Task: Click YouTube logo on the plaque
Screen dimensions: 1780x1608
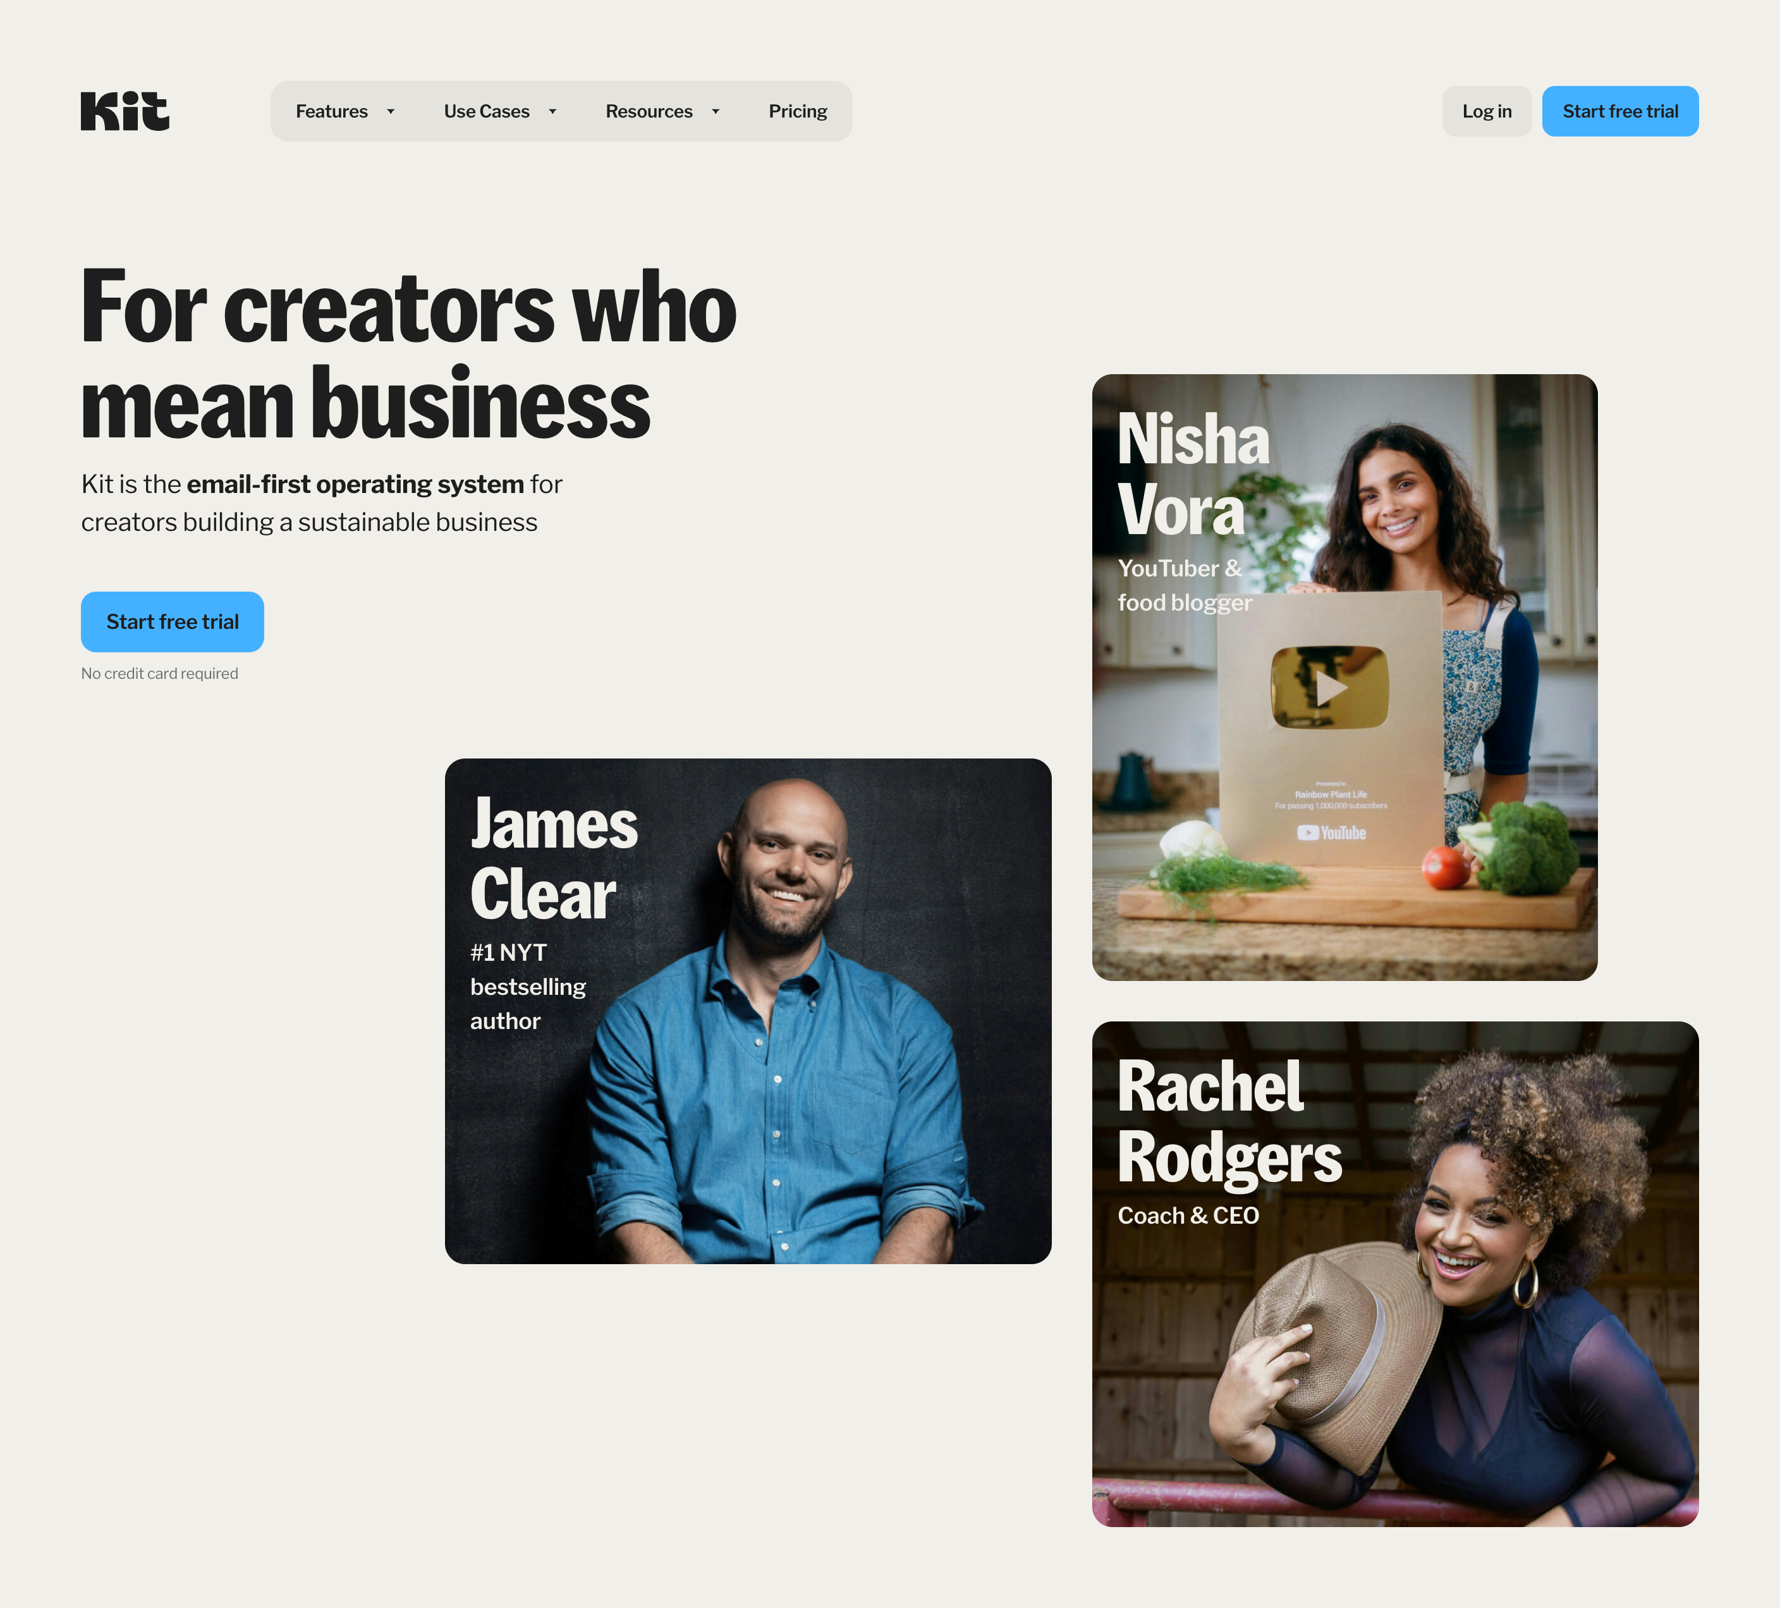Action: coord(1331,832)
